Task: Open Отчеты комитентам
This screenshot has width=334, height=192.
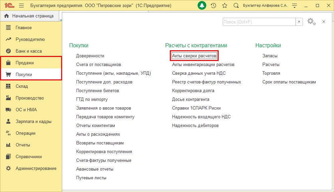Action: click(95, 126)
